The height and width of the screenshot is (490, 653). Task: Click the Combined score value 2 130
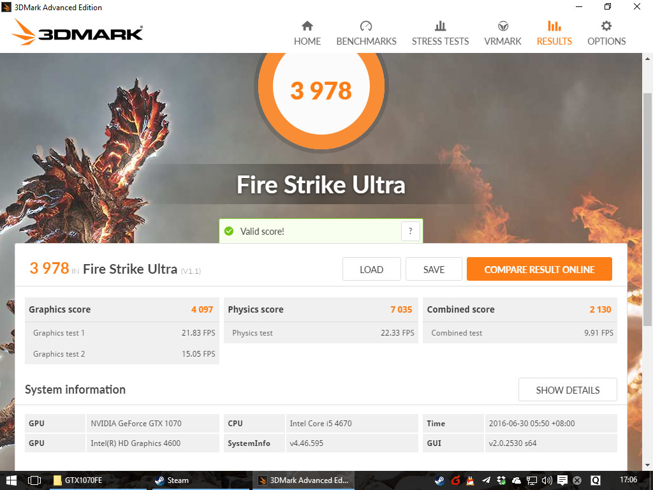coord(600,309)
